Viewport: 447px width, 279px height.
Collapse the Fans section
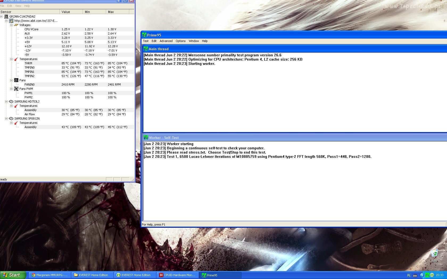pyautogui.click(x=11, y=80)
